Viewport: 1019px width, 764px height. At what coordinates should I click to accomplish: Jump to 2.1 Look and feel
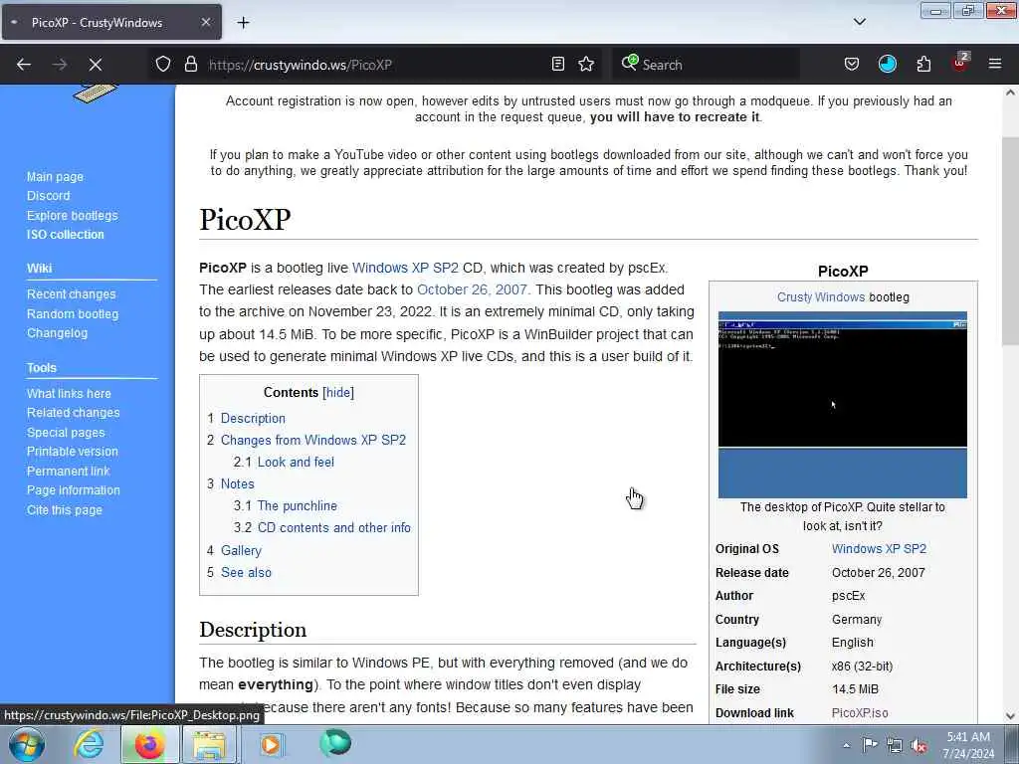[296, 462]
